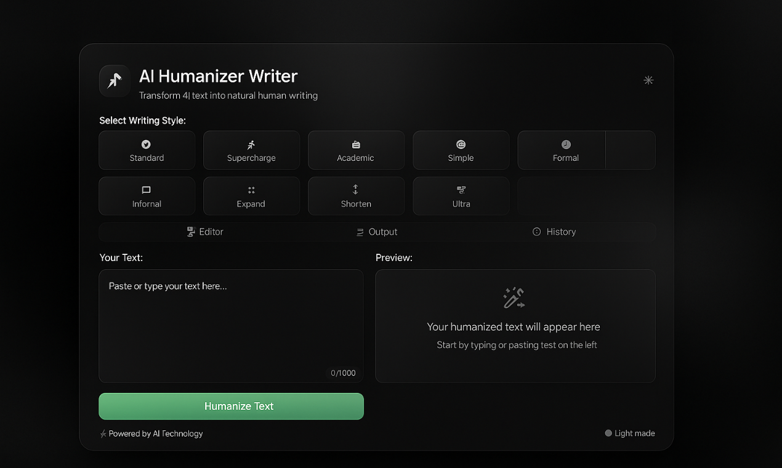Switch to the Editor tab
The width and height of the screenshot is (782, 468).
tap(205, 232)
